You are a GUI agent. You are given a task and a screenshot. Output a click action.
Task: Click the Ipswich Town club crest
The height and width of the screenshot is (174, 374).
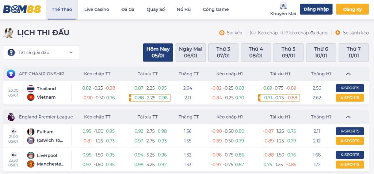point(31,140)
